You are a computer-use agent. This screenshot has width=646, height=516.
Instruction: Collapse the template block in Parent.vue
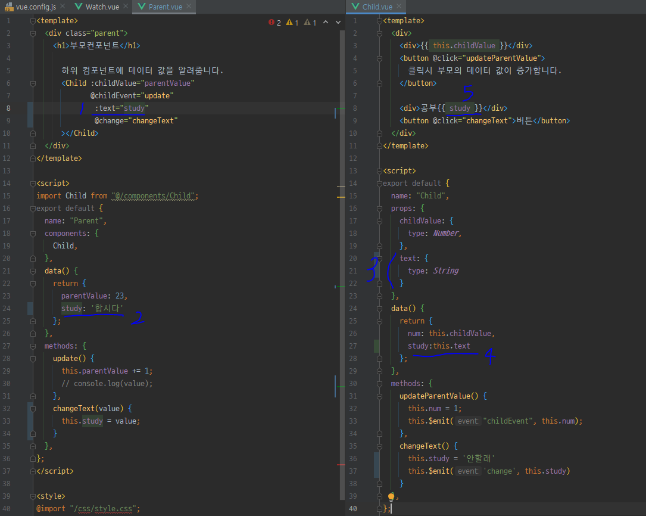point(33,21)
